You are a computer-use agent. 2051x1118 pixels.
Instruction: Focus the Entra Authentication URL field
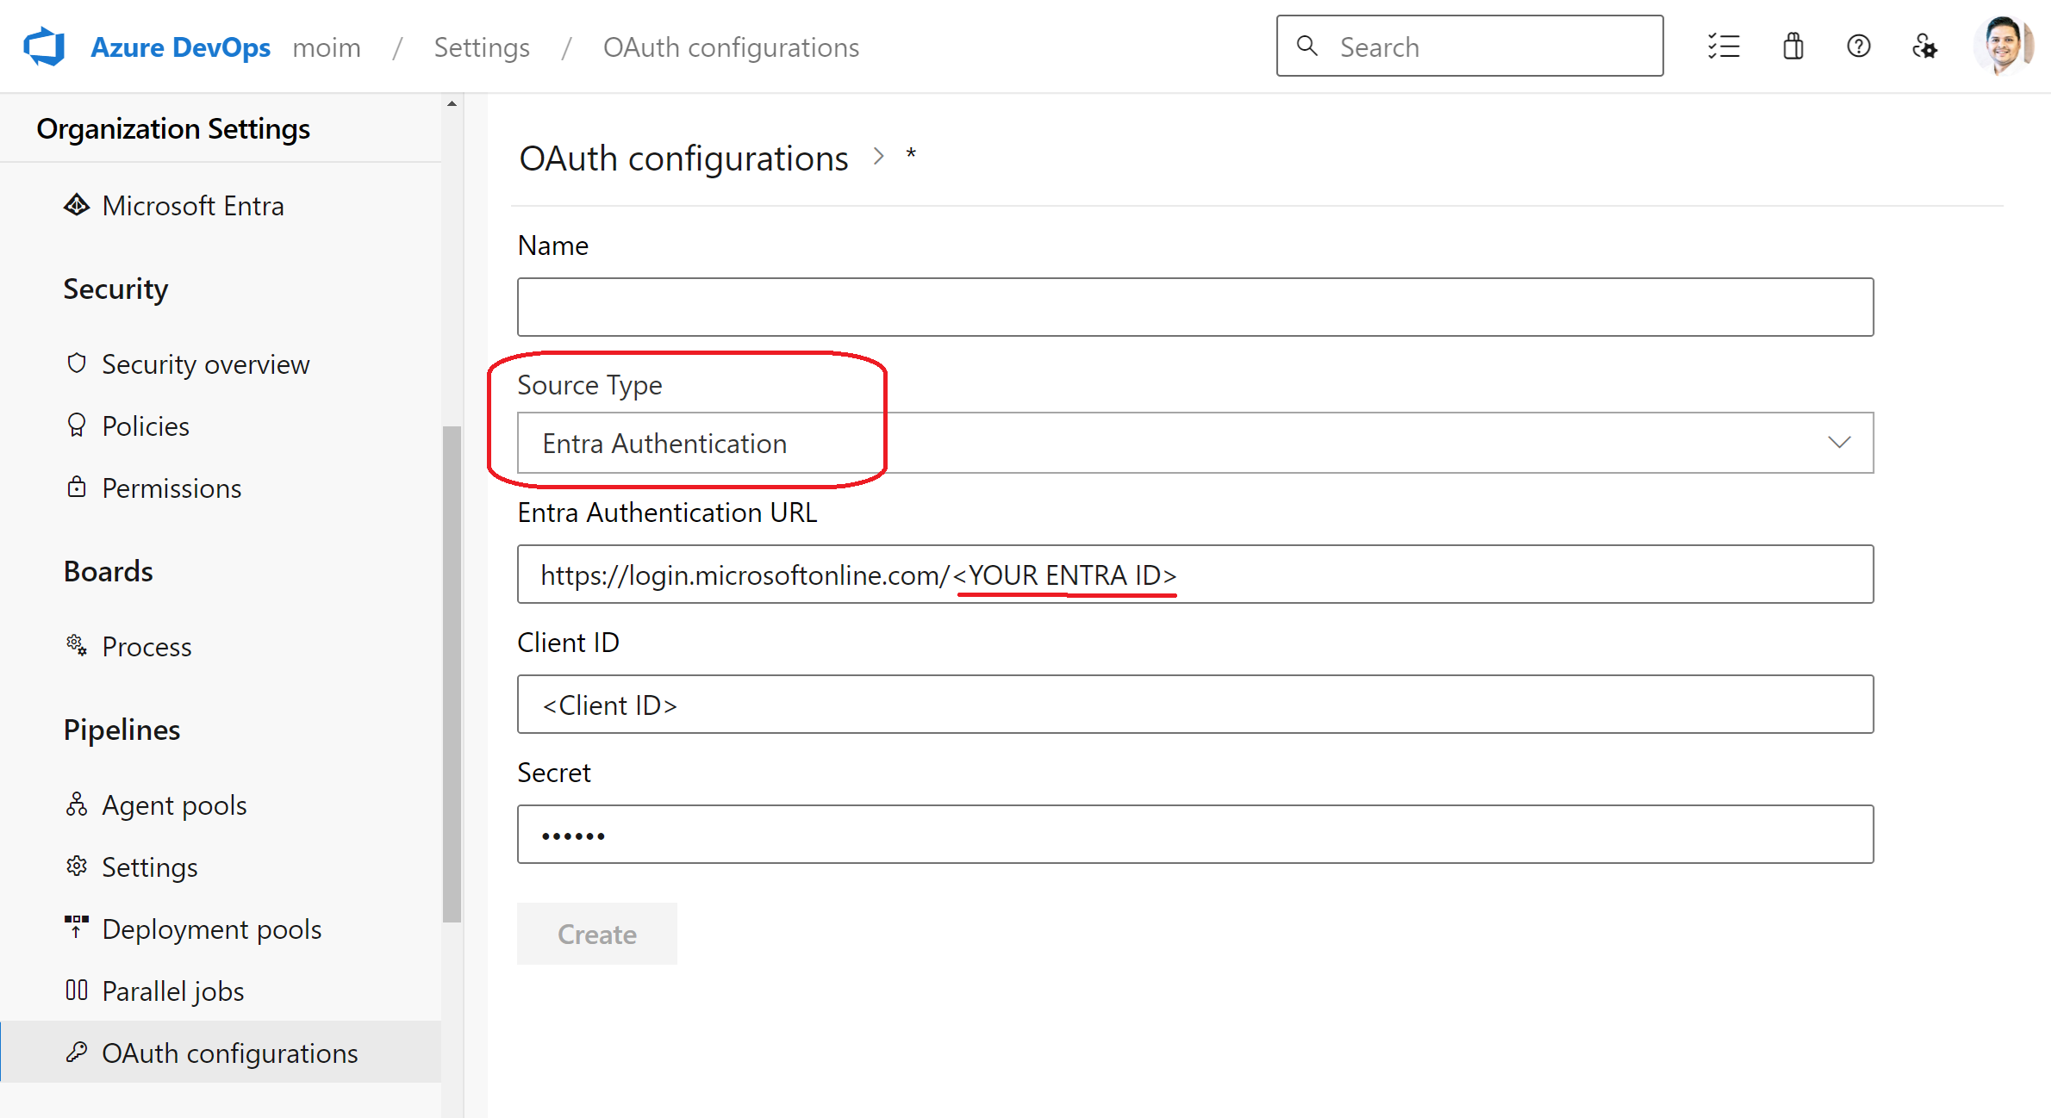1195,575
